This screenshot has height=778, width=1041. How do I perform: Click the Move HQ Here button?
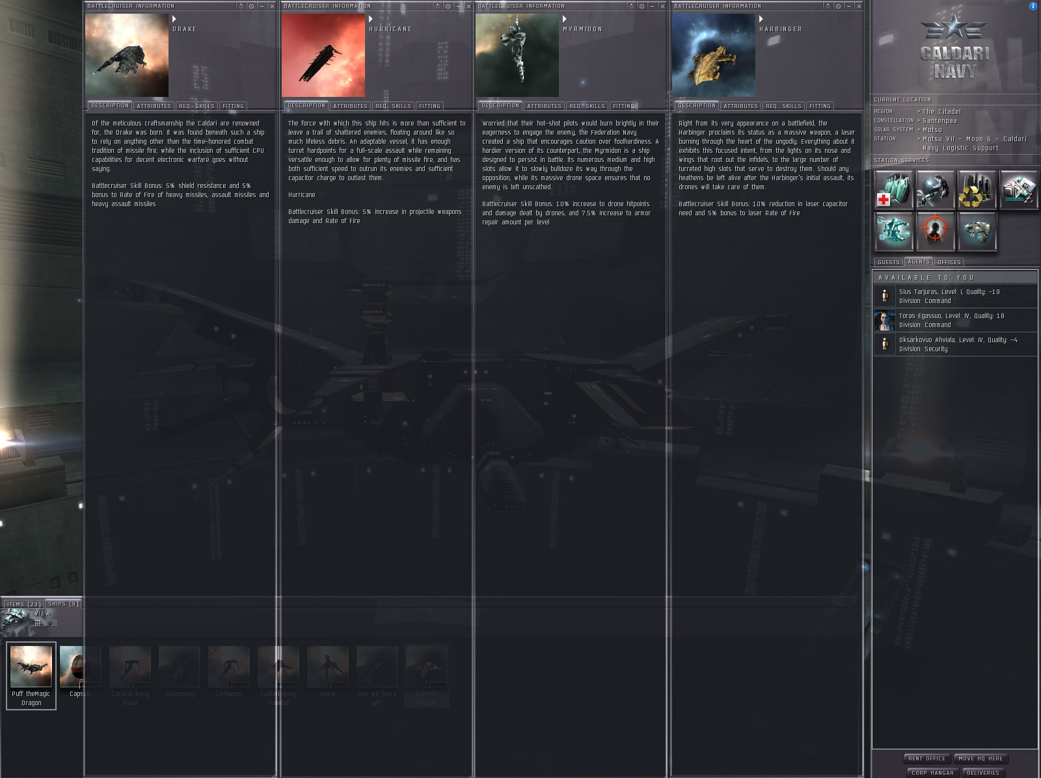(980, 758)
